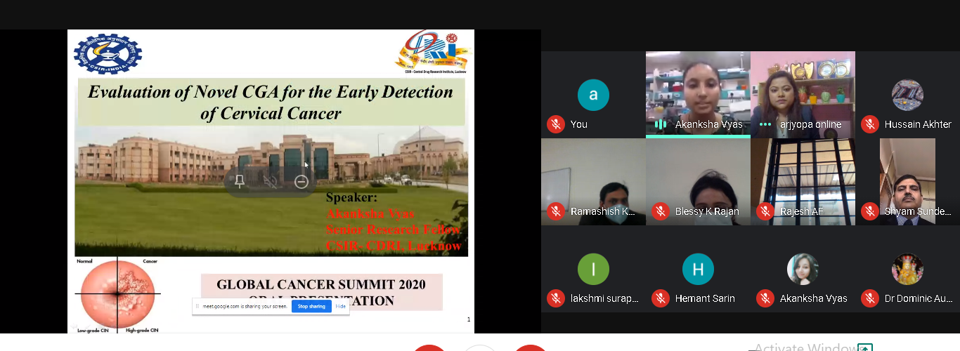
Task: Click Hemant Sarin's 'H' avatar circle
Action: 698,269
